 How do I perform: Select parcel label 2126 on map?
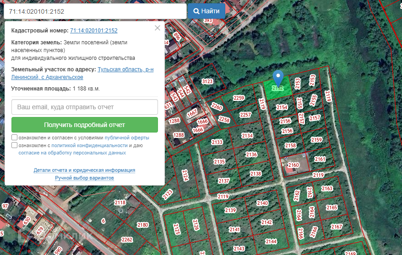(x=196, y=225)
